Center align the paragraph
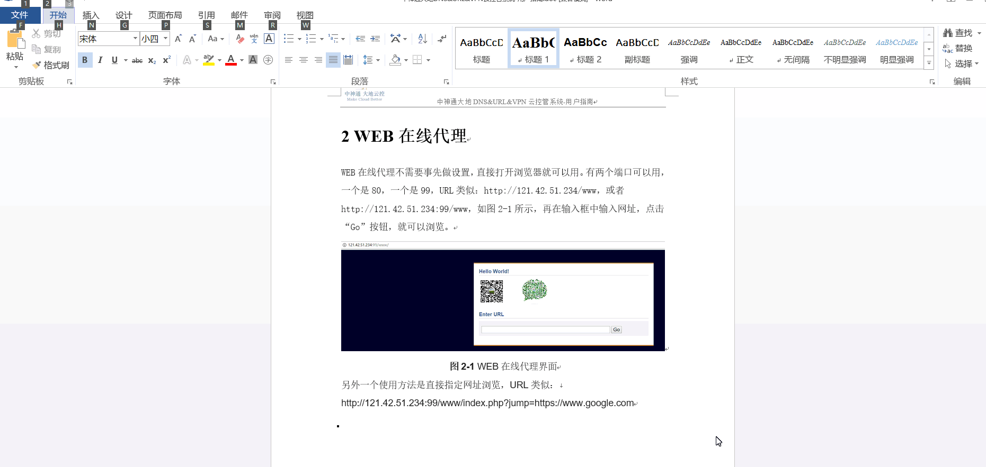 (x=303, y=60)
